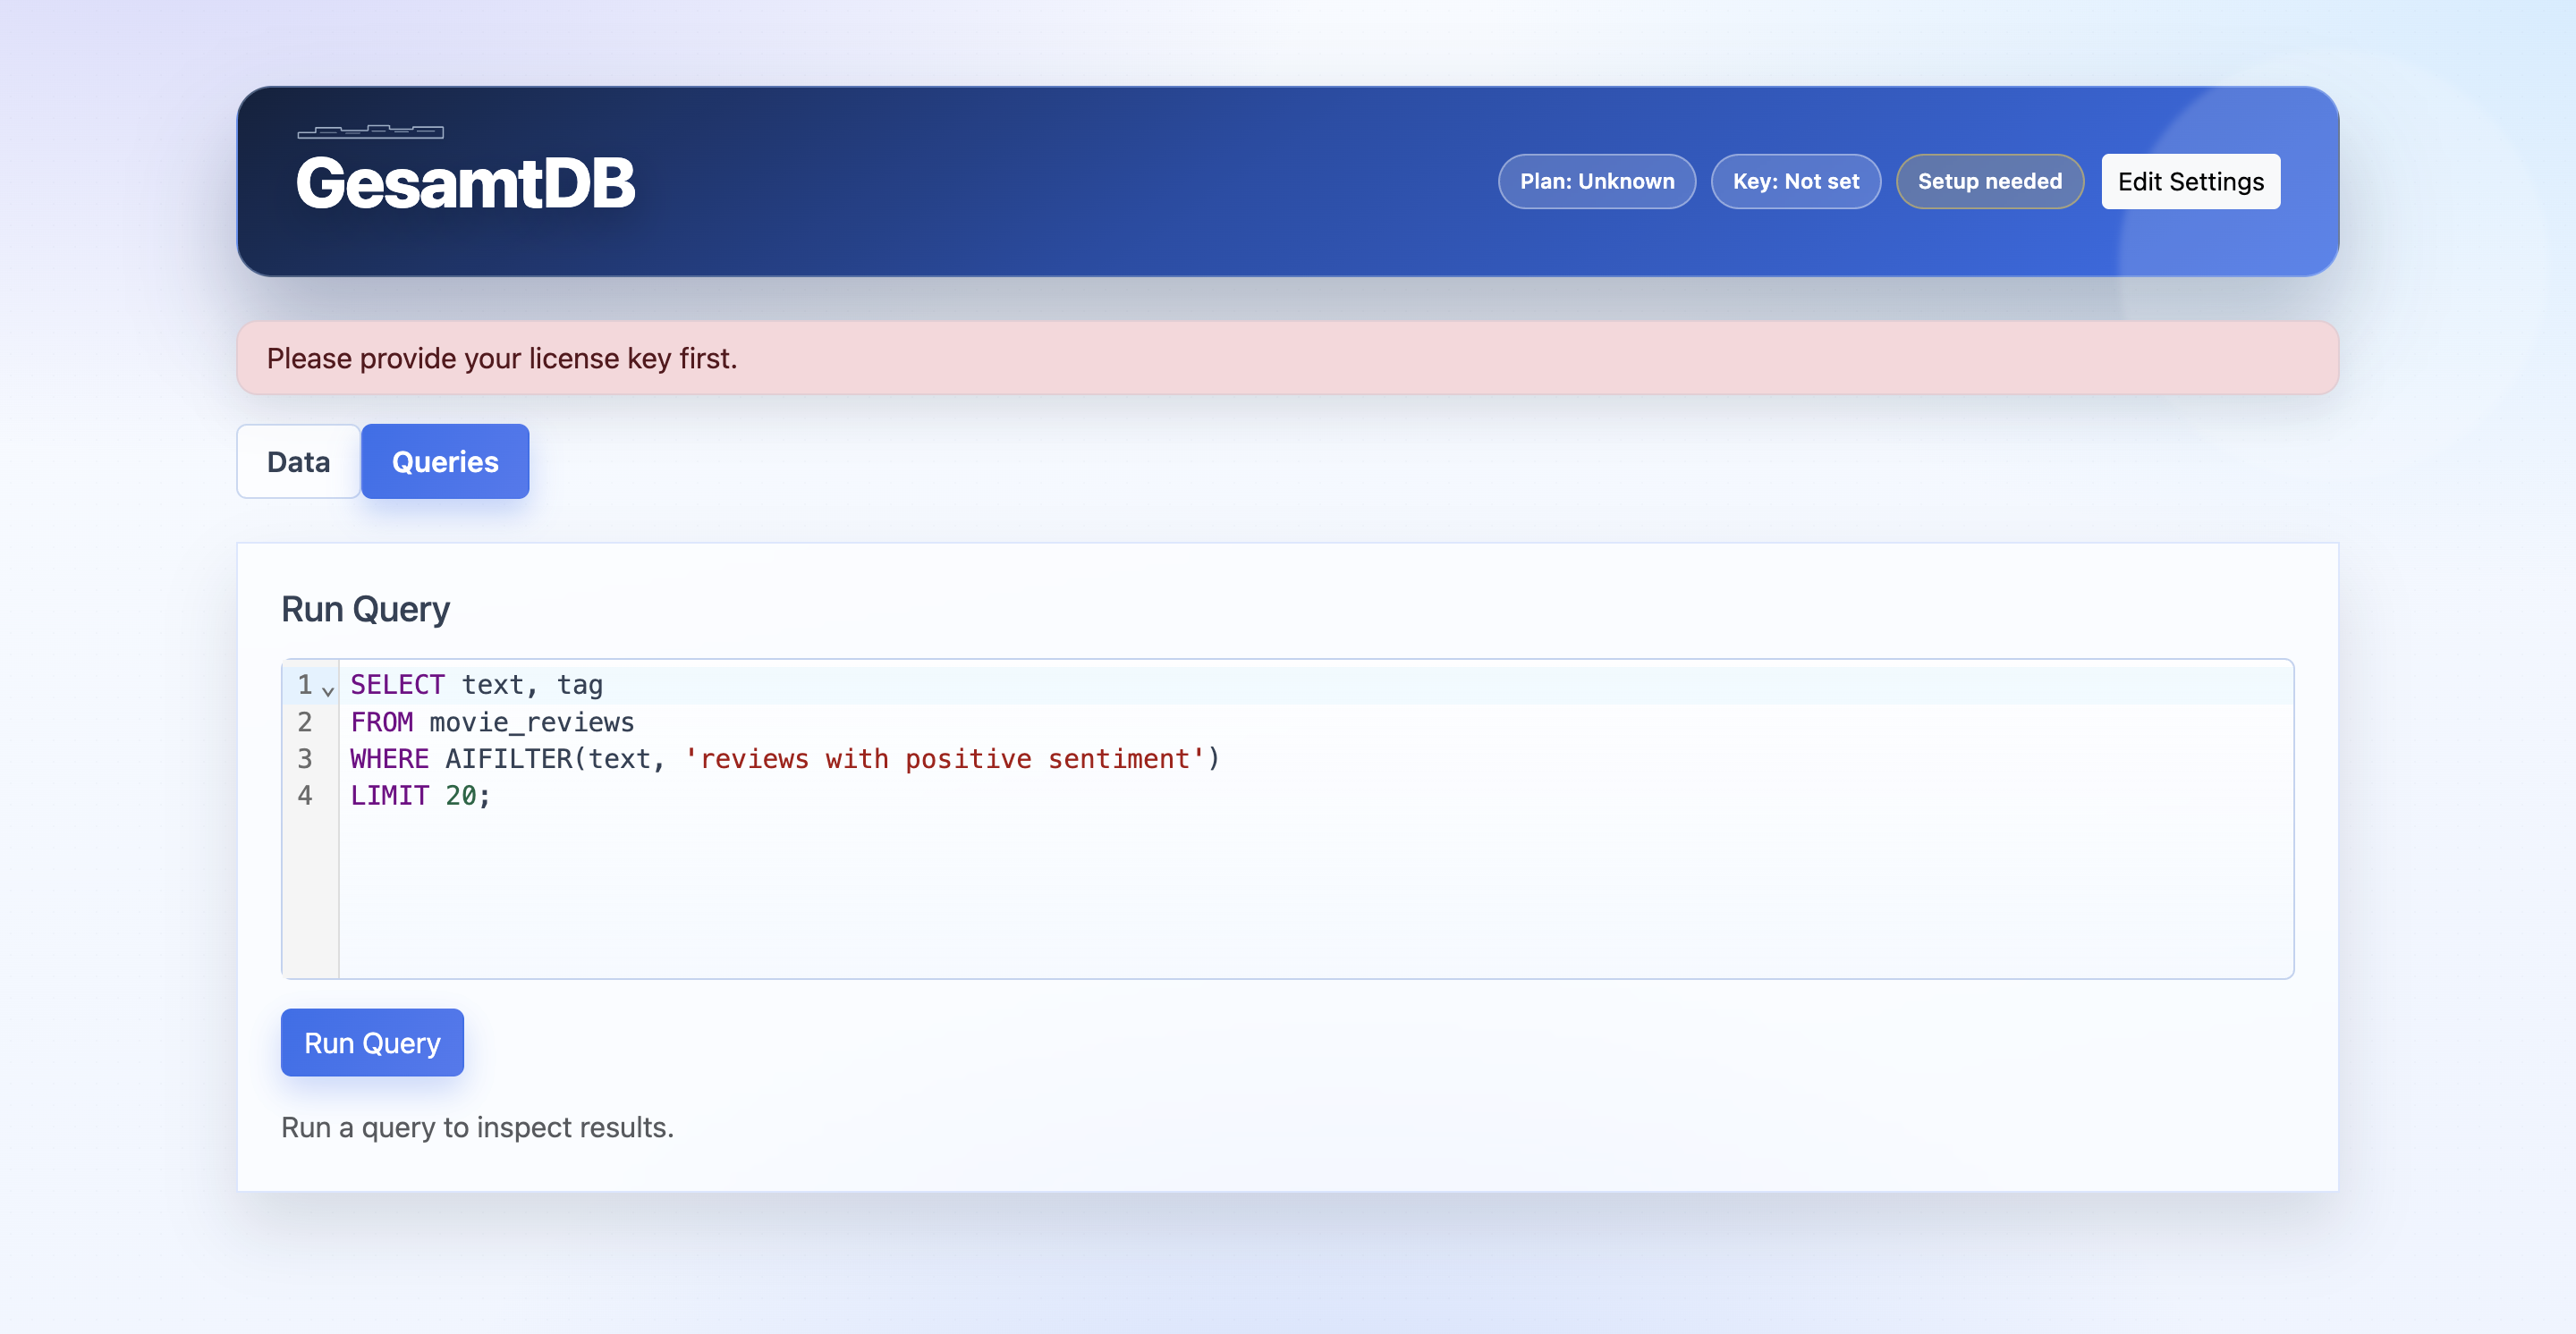Open Edit Settings
Image resolution: width=2576 pixels, height=1334 pixels.
pos(2190,181)
